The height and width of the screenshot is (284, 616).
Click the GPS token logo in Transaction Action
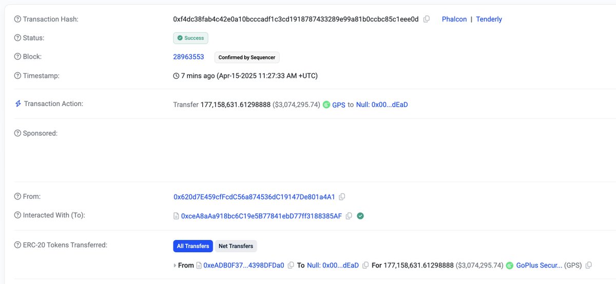coord(326,105)
